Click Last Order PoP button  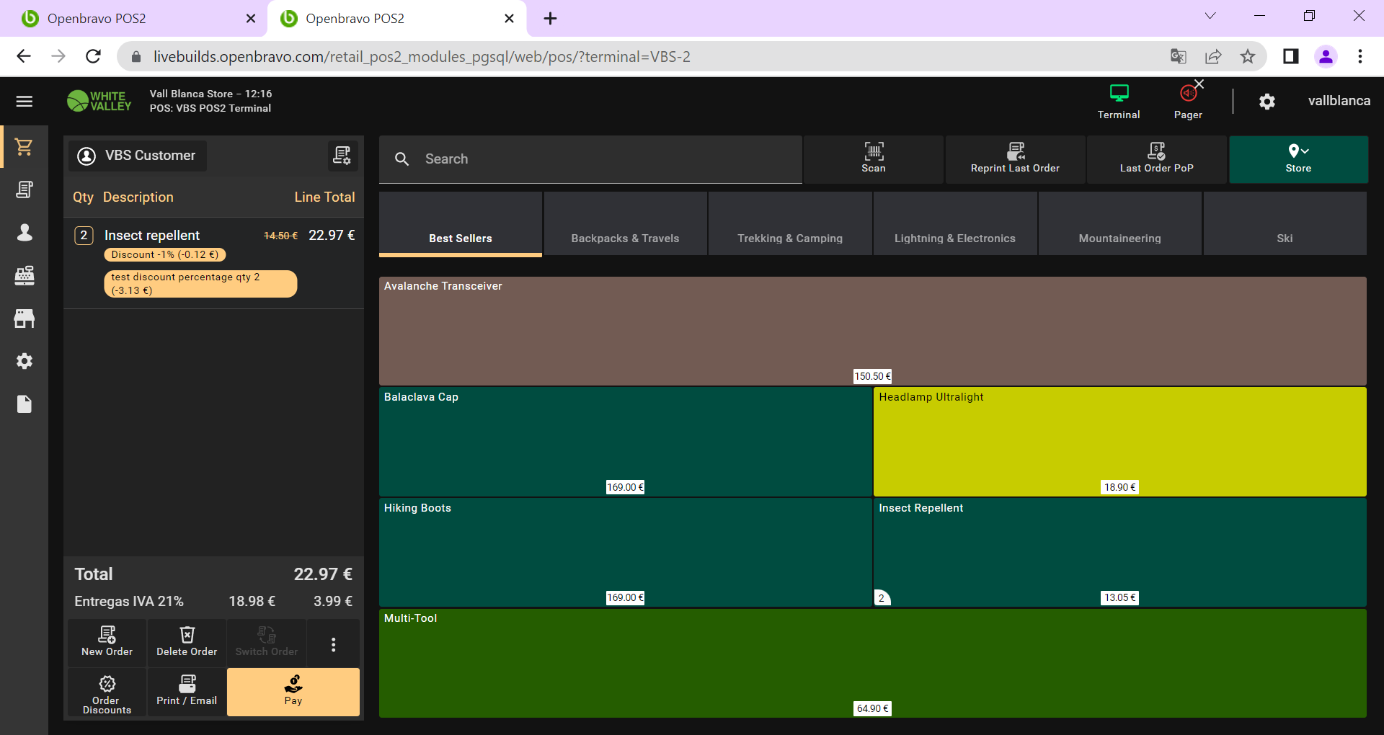1156,159
